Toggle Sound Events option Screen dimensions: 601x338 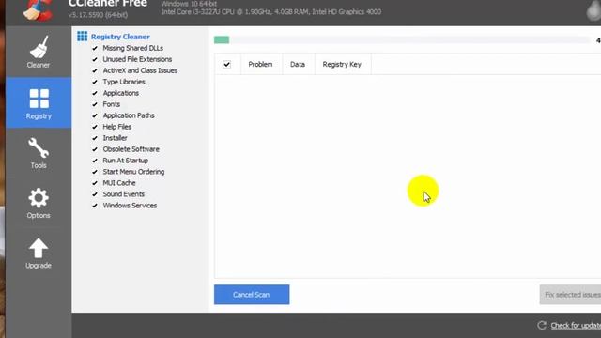(x=95, y=194)
